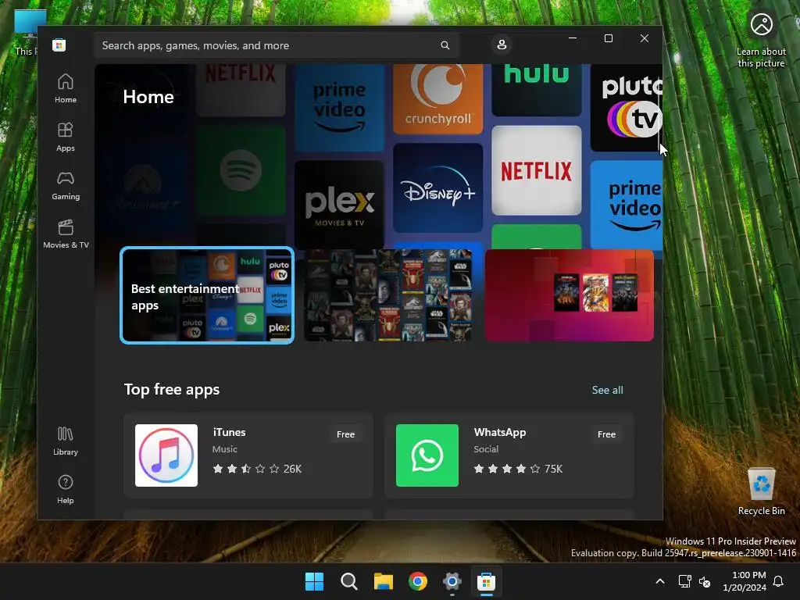Viewport: 800px width, 600px height.
Task: Click the Spotify tile in banner
Action: point(241,170)
